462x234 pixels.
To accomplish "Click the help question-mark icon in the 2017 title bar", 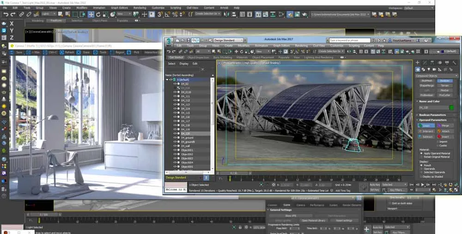I will coord(426,40).
